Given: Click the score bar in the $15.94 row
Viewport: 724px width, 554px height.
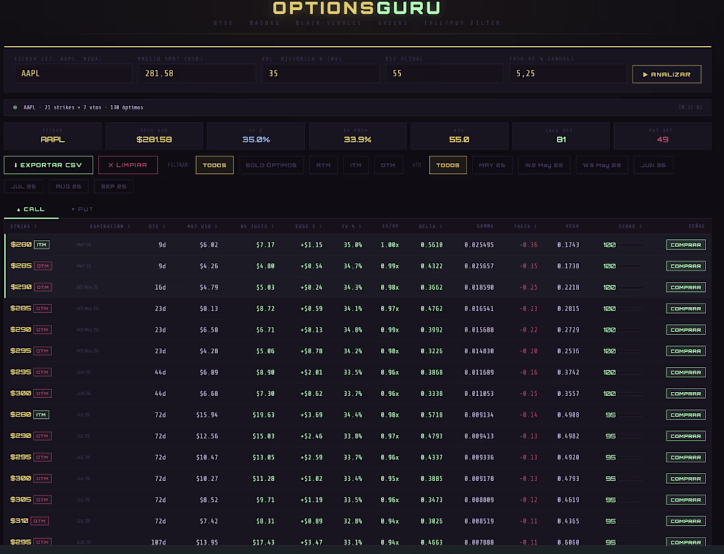Looking at the screenshot, I should 631,415.
